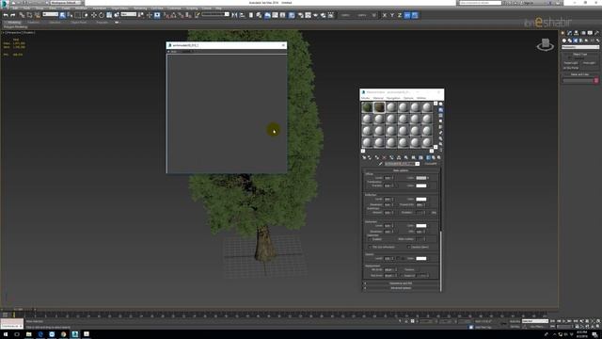The image size is (602, 339).
Task: Choose the Select Object tool
Action: (x=63, y=15)
